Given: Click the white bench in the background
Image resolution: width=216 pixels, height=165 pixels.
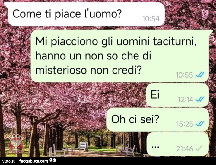Looking at the screenshot, I should (84, 146).
